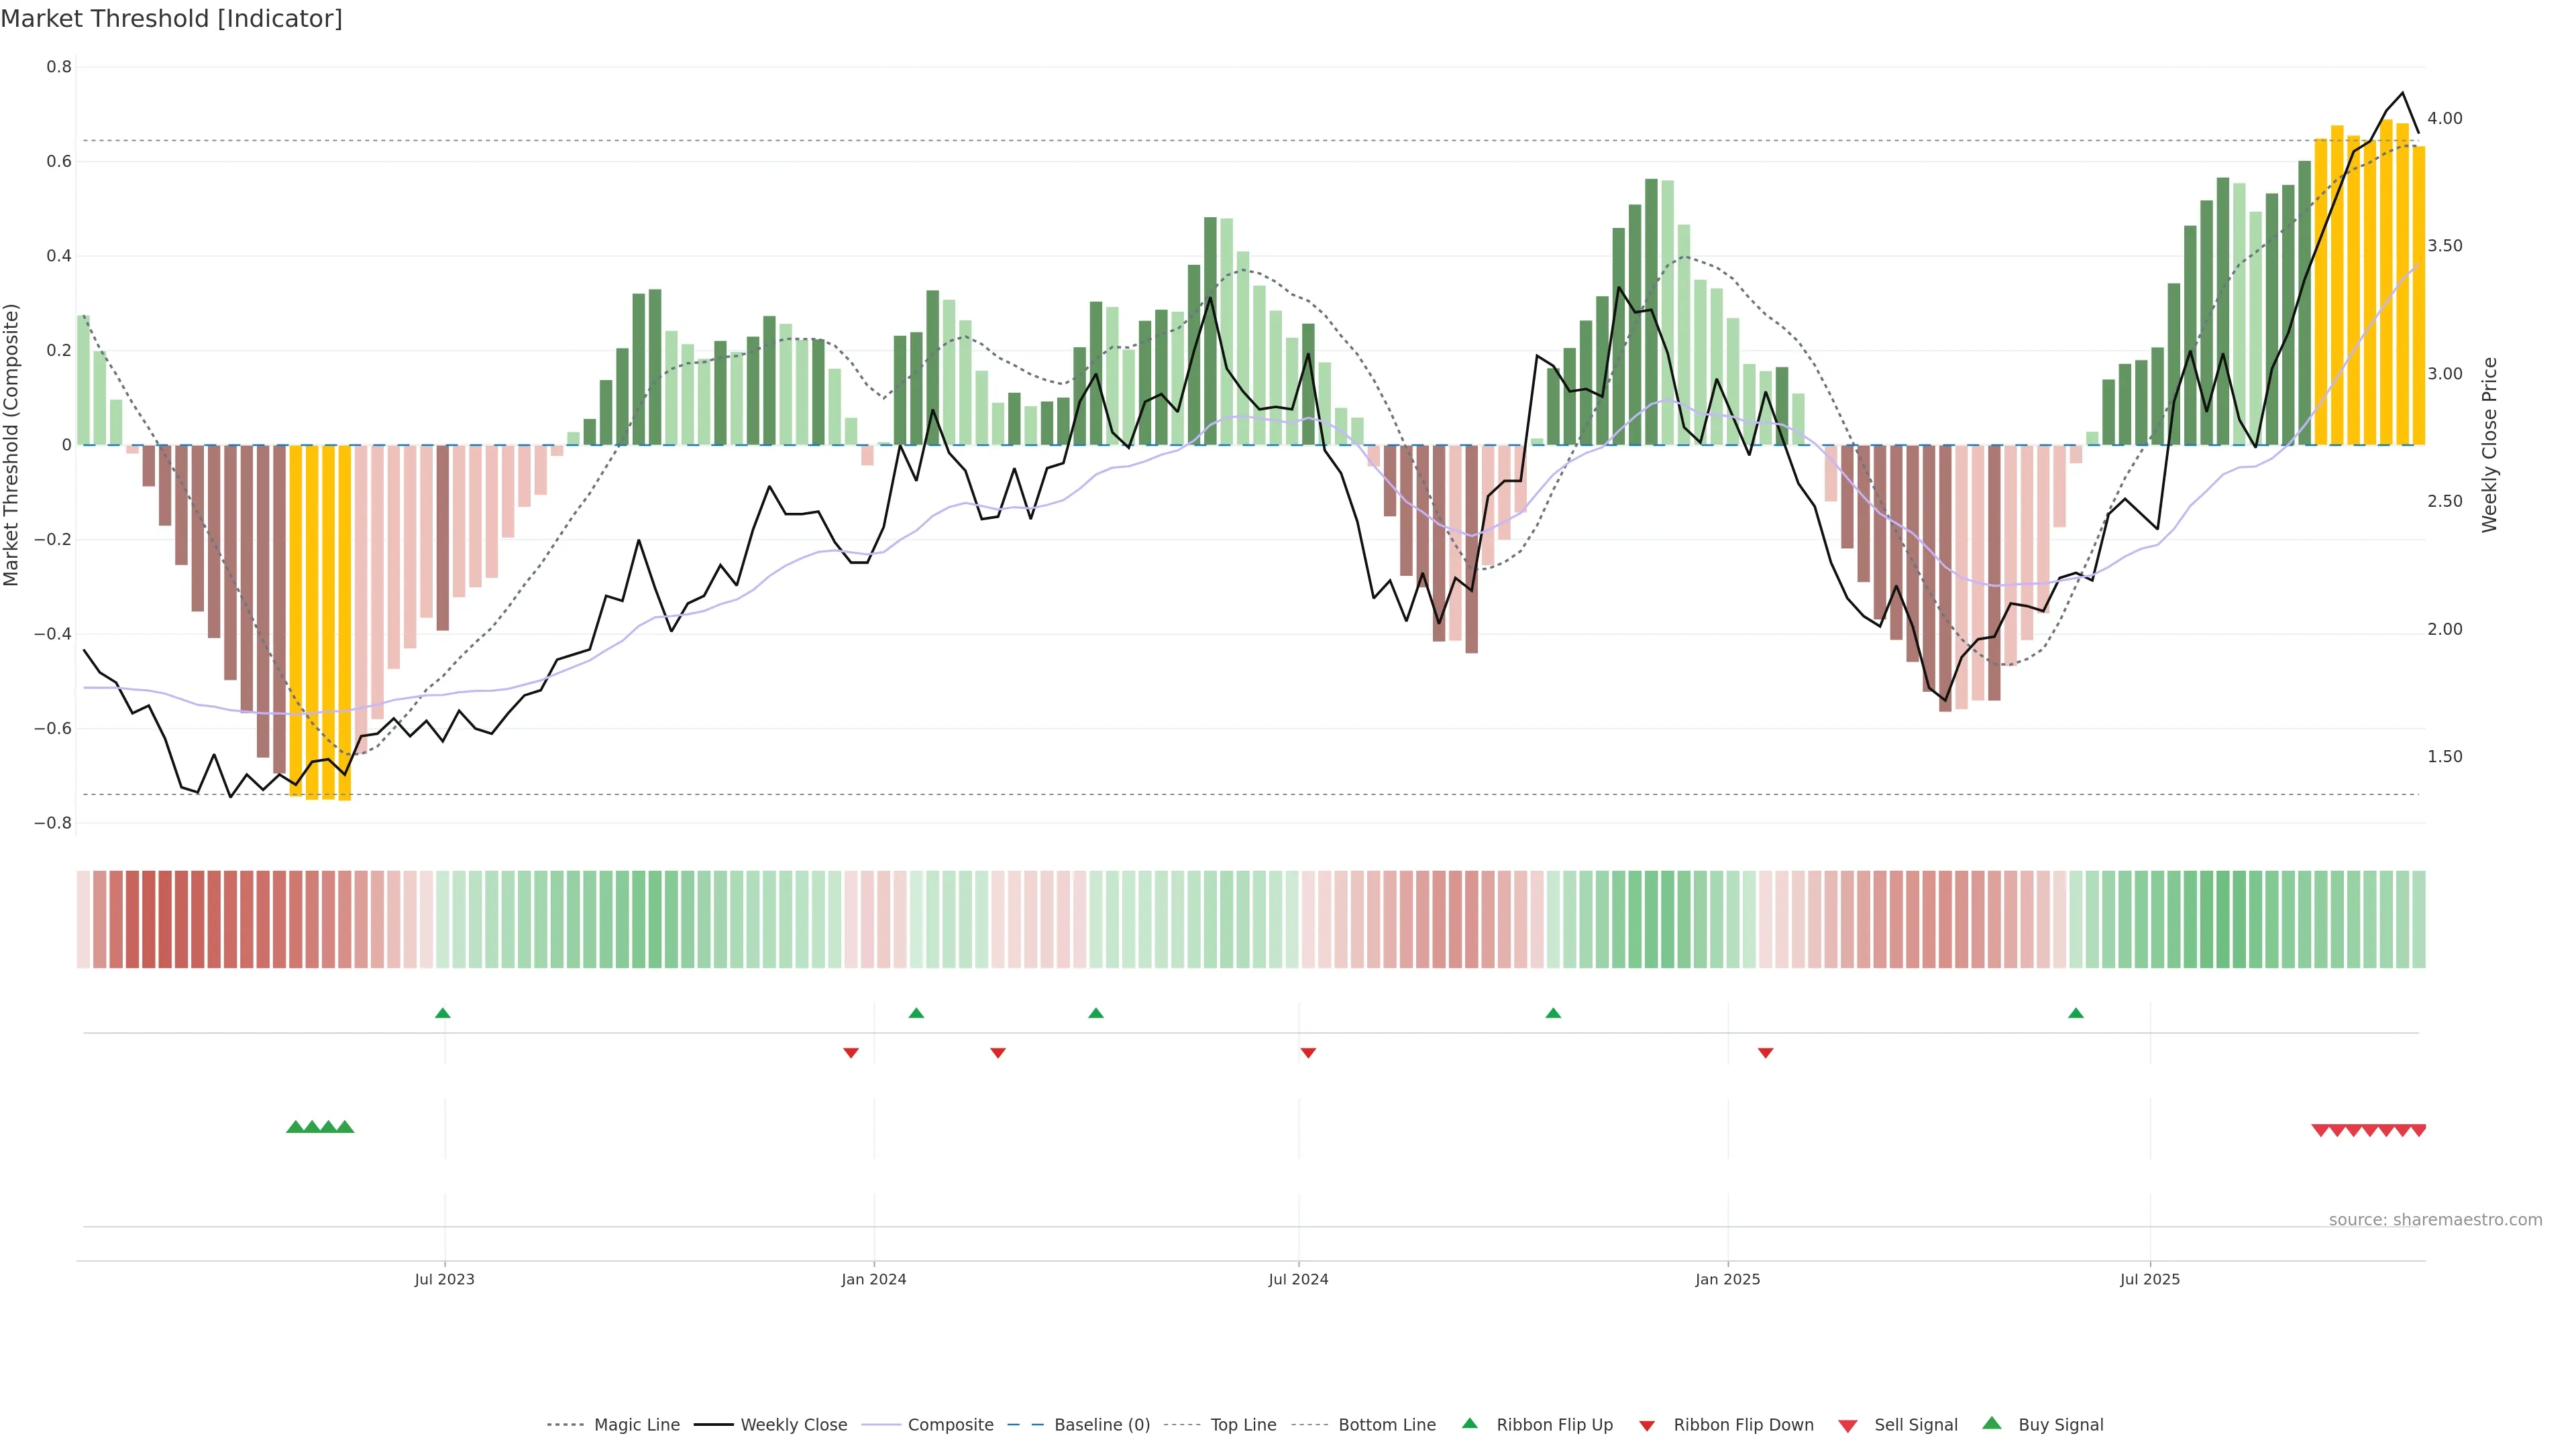Click the Buy Signal legend icon
Viewport: 2576px width, 1448px height.
pyautogui.click(x=1992, y=1423)
